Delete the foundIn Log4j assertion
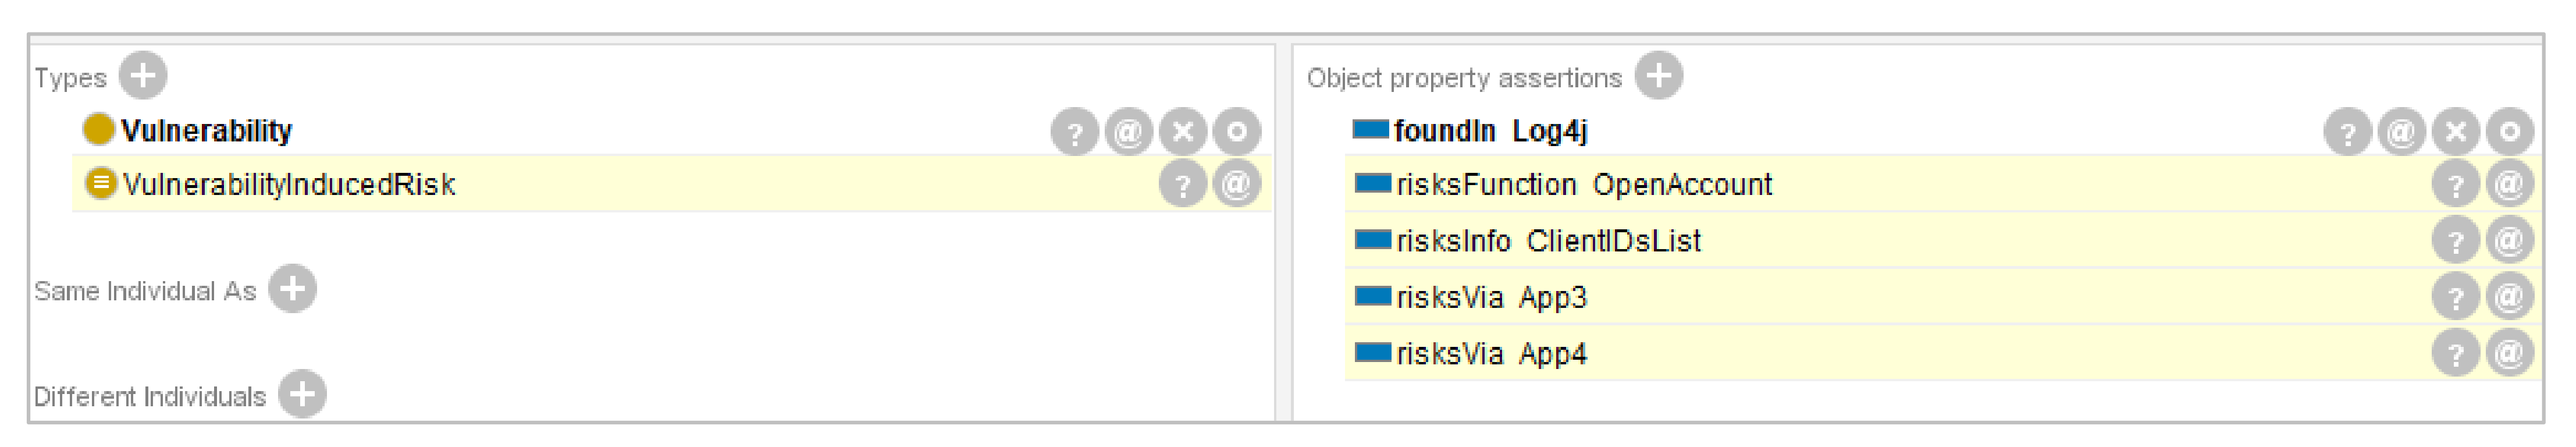The height and width of the screenshot is (447, 2576). coord(2456,131)
